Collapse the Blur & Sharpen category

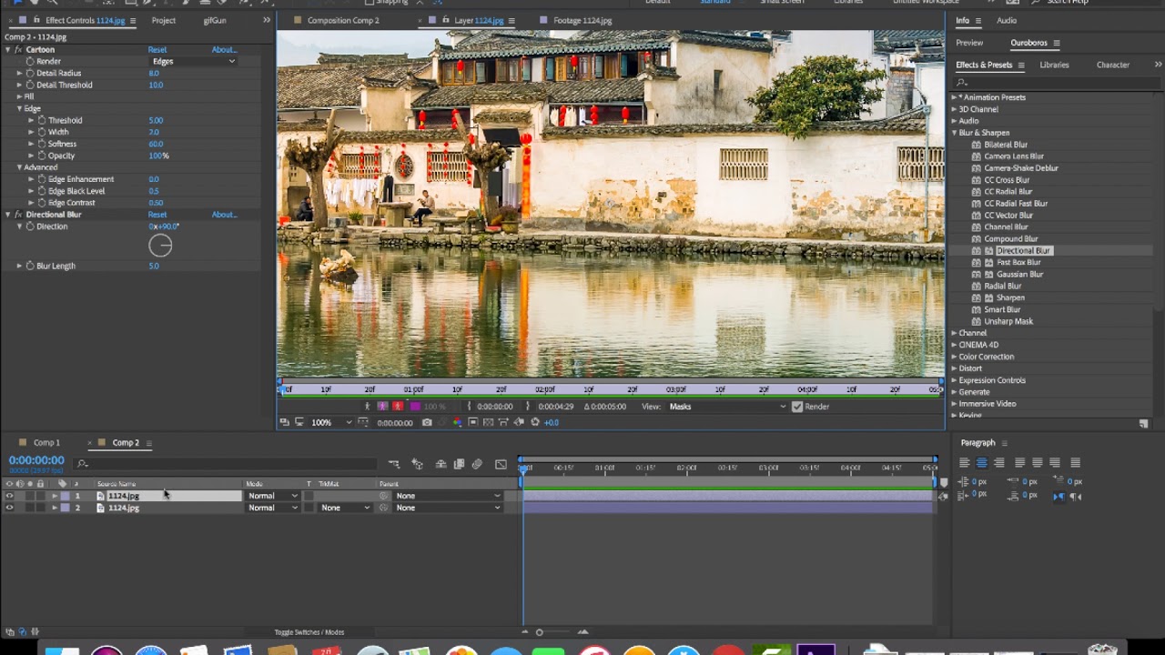click(954, 133)
